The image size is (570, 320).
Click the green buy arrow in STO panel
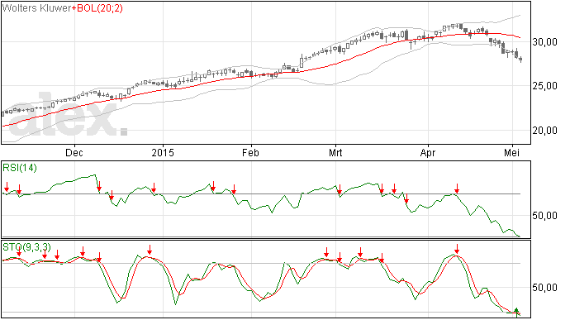click(516, 313)
